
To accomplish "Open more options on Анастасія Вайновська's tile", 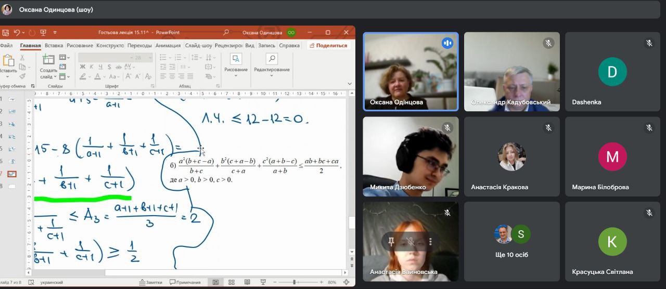I will tap(430, 242).
